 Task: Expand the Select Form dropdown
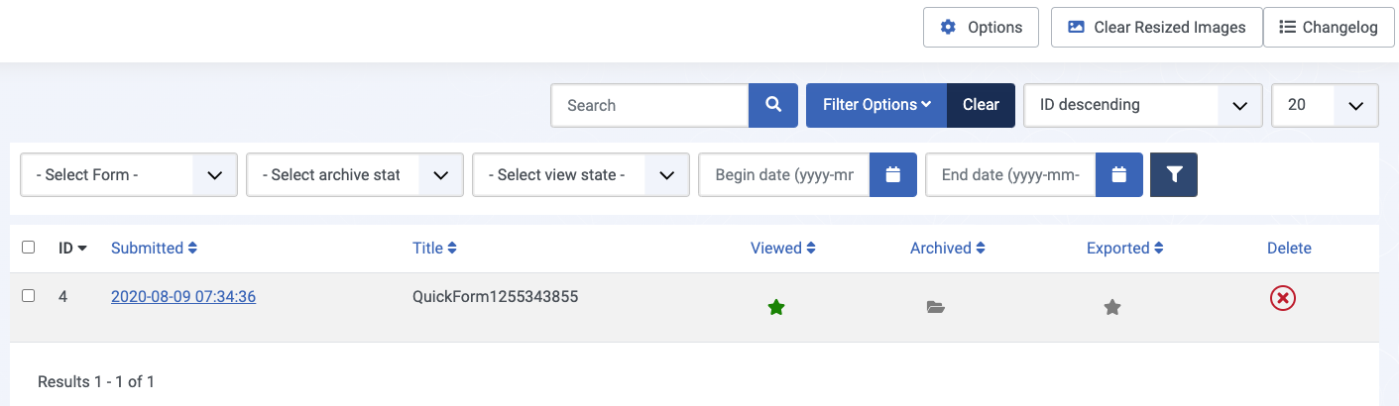[x=129, y=174]
